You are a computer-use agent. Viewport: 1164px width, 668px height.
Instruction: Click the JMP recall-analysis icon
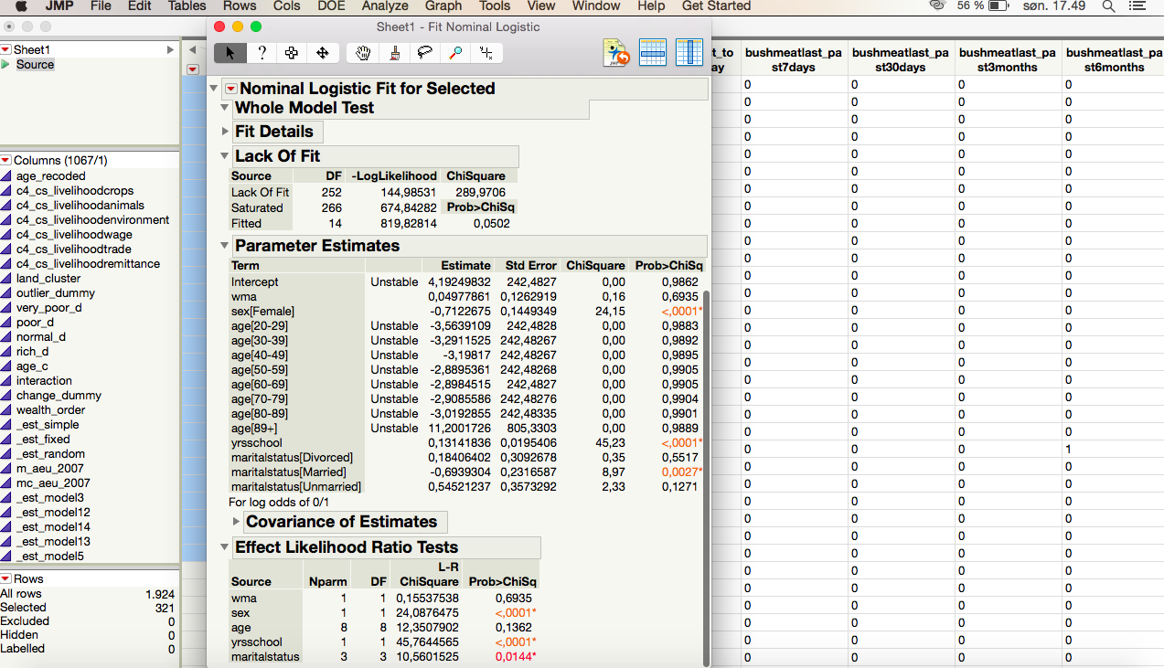point(616,53)
